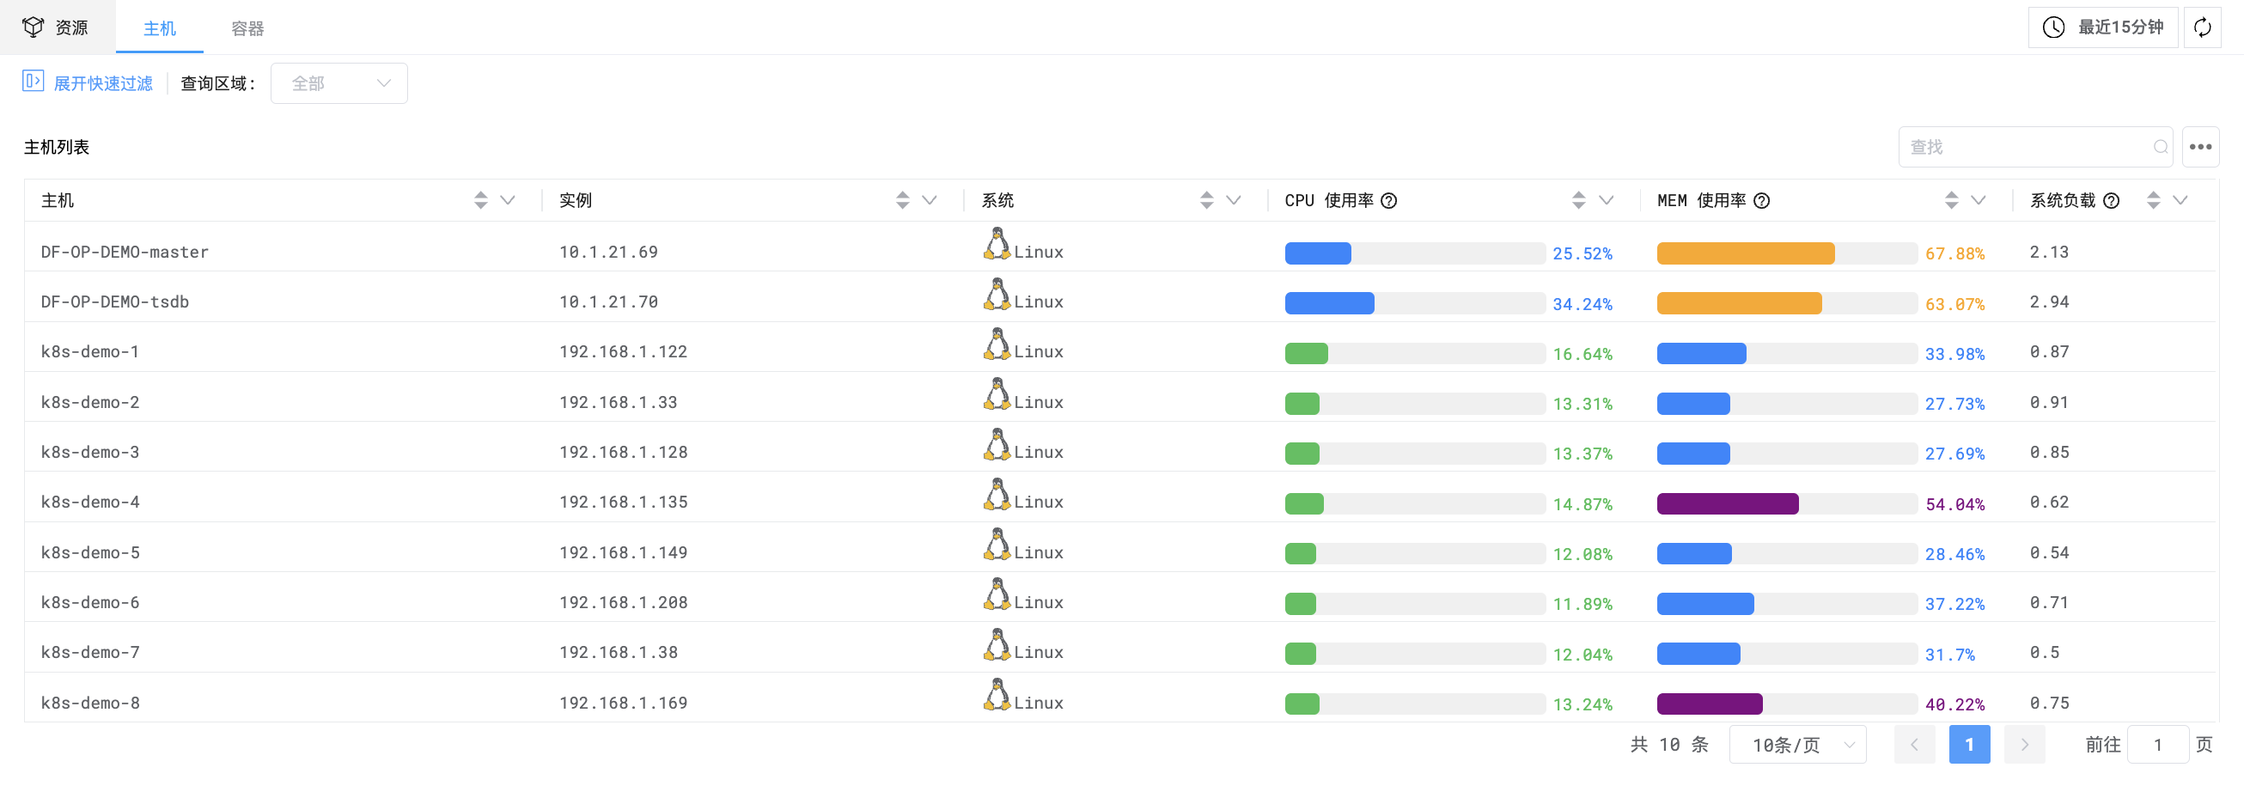The image size is (2244, 792).
Task: Click the 系统负载 help question icon
Action: tap(2110, 200)
